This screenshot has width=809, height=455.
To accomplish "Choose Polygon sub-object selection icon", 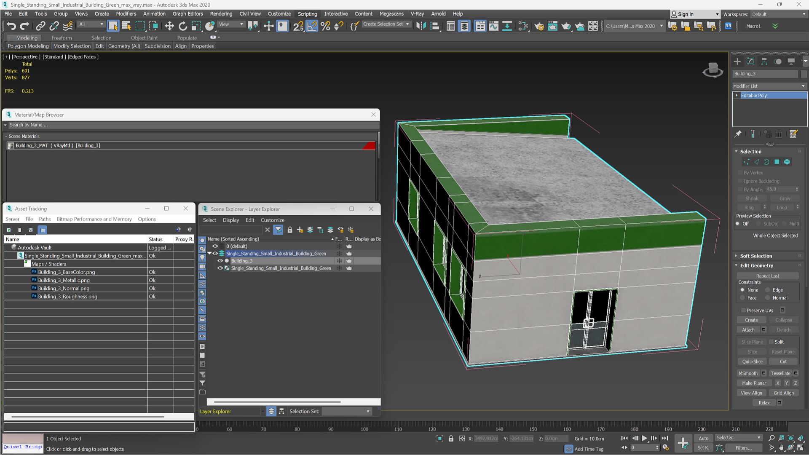I will pos(777,162).
